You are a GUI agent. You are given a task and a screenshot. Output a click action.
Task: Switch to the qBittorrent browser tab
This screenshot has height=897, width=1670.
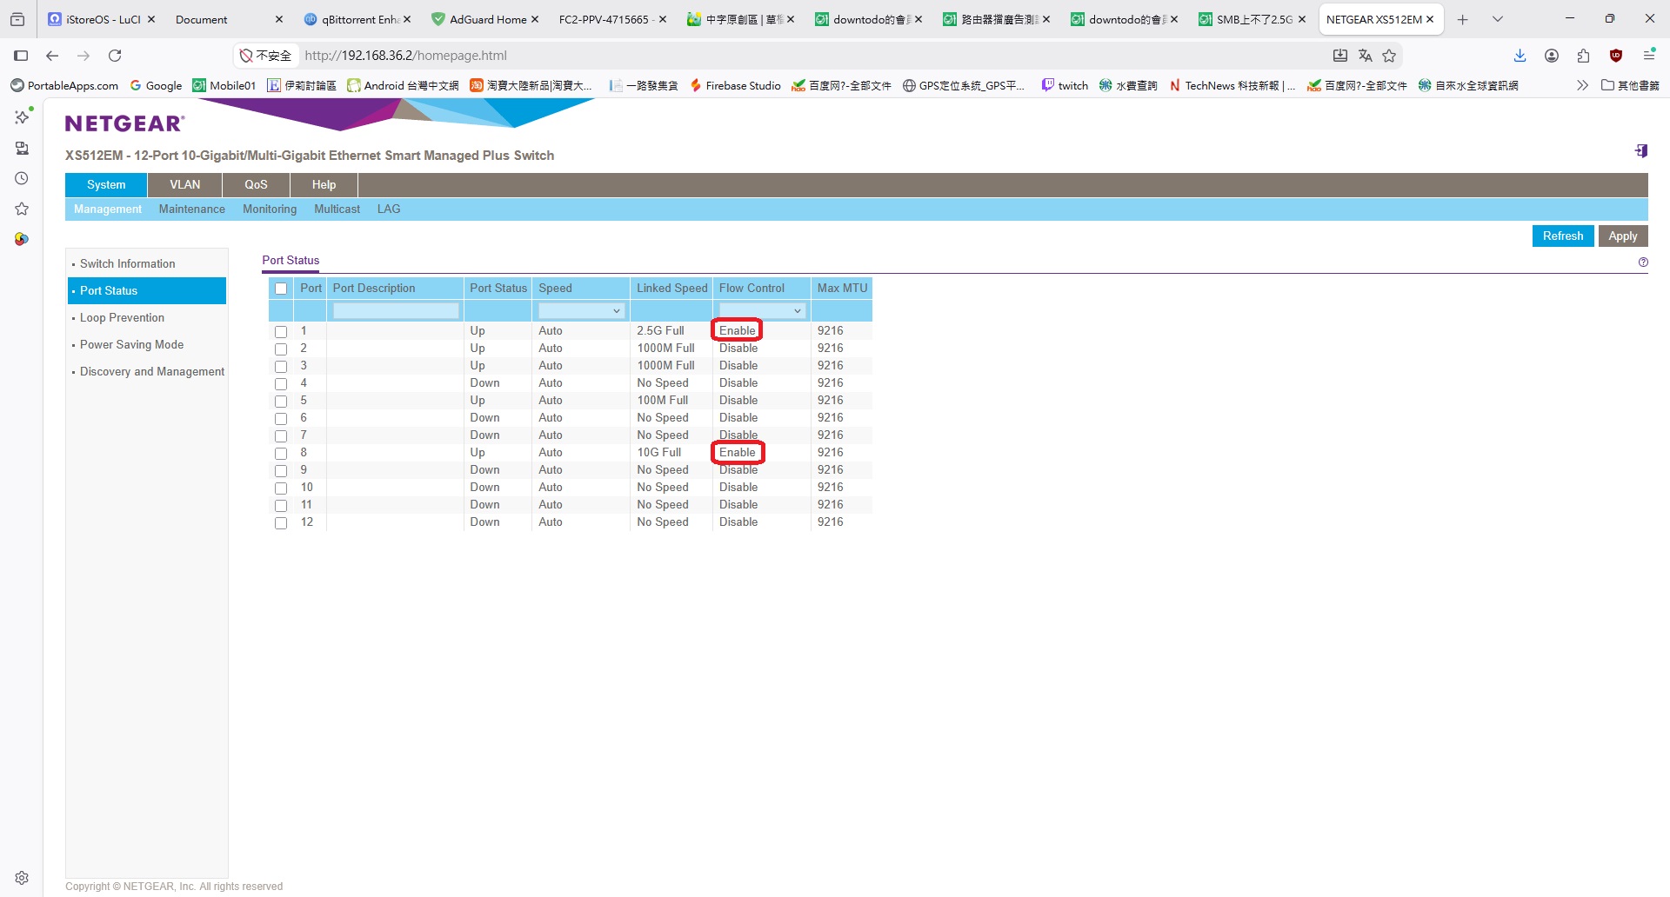point(359,19)
